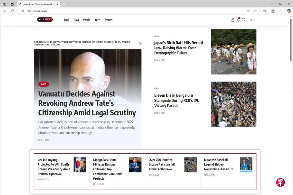
Task: Open the site user account icon
Action: 233,20
